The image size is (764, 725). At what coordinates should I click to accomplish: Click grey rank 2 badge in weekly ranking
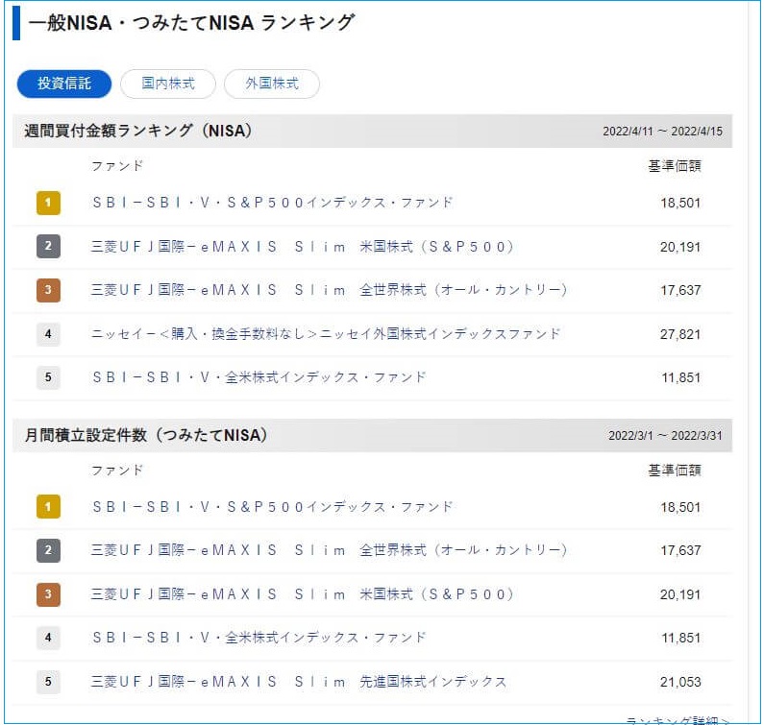pos(48,247)
